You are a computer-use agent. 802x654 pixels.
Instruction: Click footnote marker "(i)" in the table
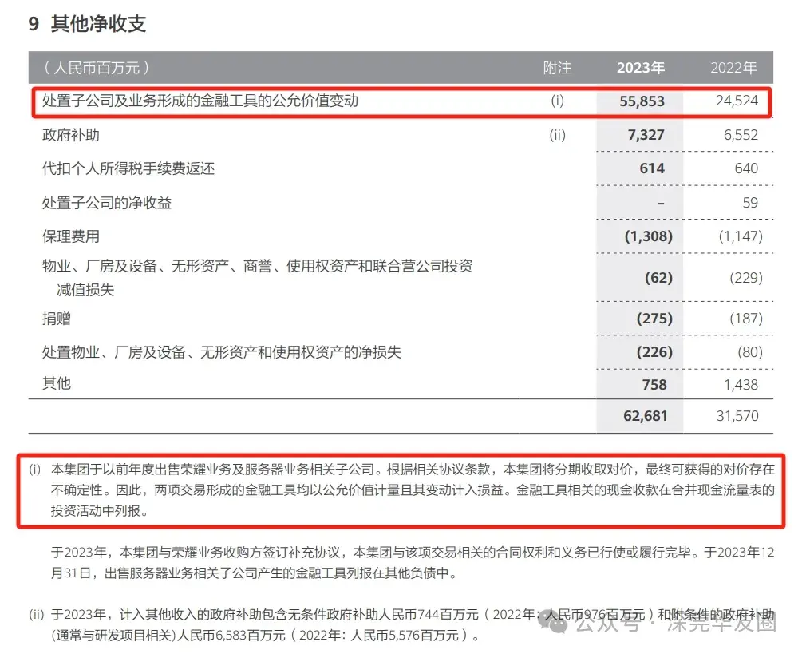(x=557, y=101)
